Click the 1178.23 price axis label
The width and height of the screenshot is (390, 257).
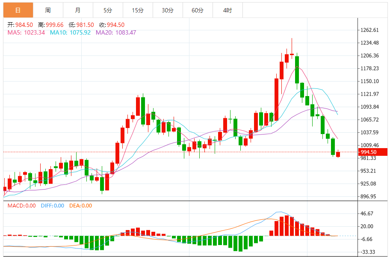coord(369,68)
